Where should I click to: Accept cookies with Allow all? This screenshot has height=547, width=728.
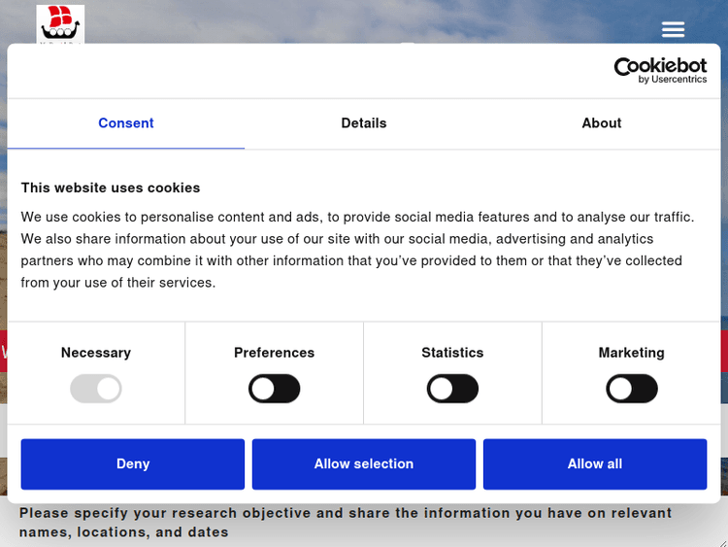(x=595, y=464)
